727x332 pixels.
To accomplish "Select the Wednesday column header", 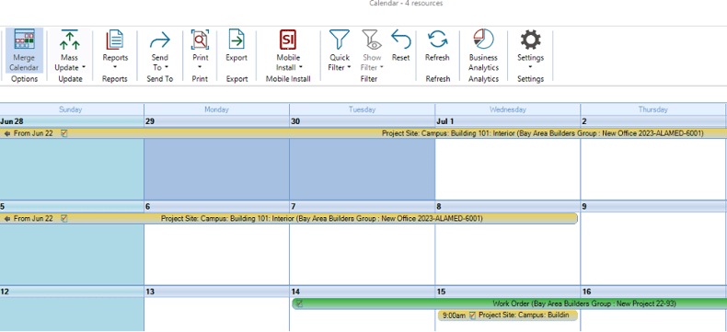I will (508, 109).
